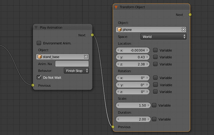Viewport: 214px width, 135px height.
Task: Uncheck the Do Not Wait checkbox
Action: [x=39, y=77]
